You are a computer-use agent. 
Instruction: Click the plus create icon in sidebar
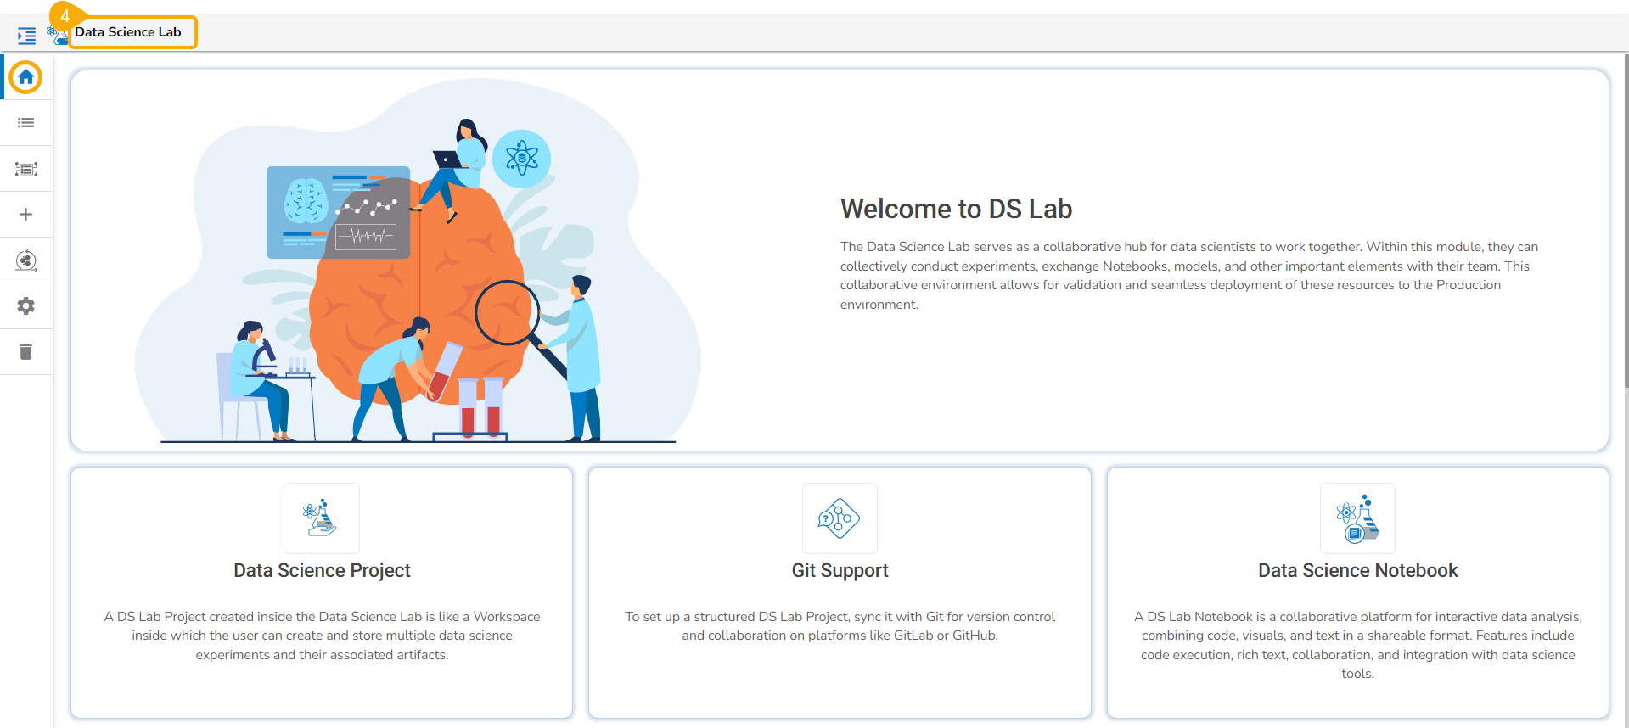(x=26, y=215)
